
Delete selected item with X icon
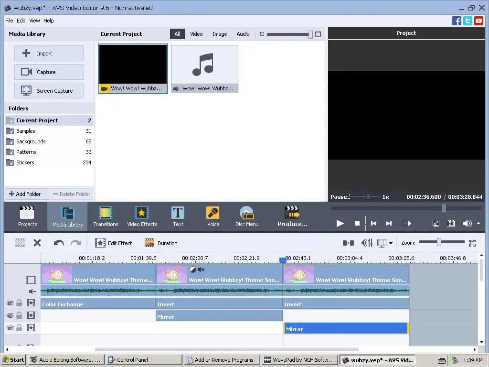click(37, 243)
